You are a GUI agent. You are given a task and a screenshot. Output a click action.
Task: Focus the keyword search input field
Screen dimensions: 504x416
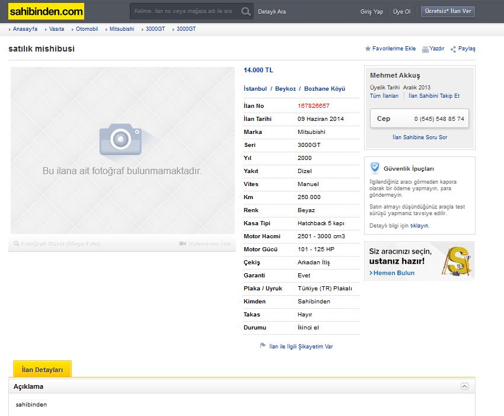pos(184,12)
